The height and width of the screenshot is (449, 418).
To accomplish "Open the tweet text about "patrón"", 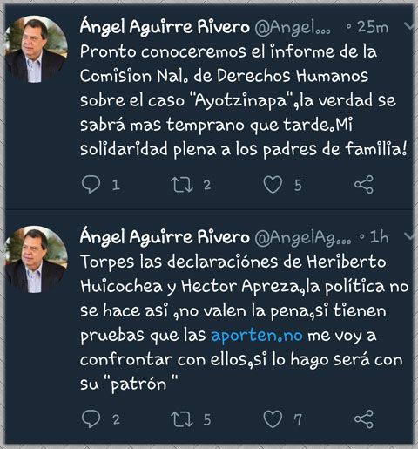I will 245,323.
